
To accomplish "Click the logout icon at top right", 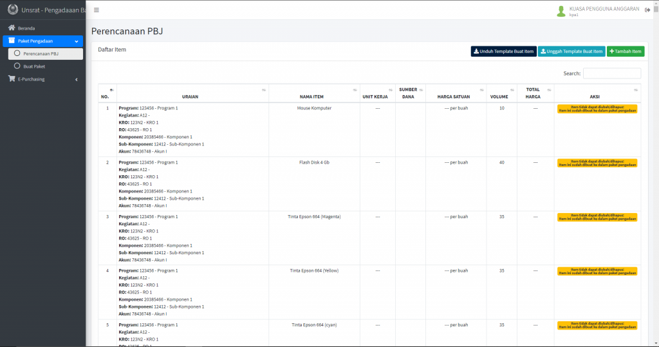I will [x=647, y=10].
